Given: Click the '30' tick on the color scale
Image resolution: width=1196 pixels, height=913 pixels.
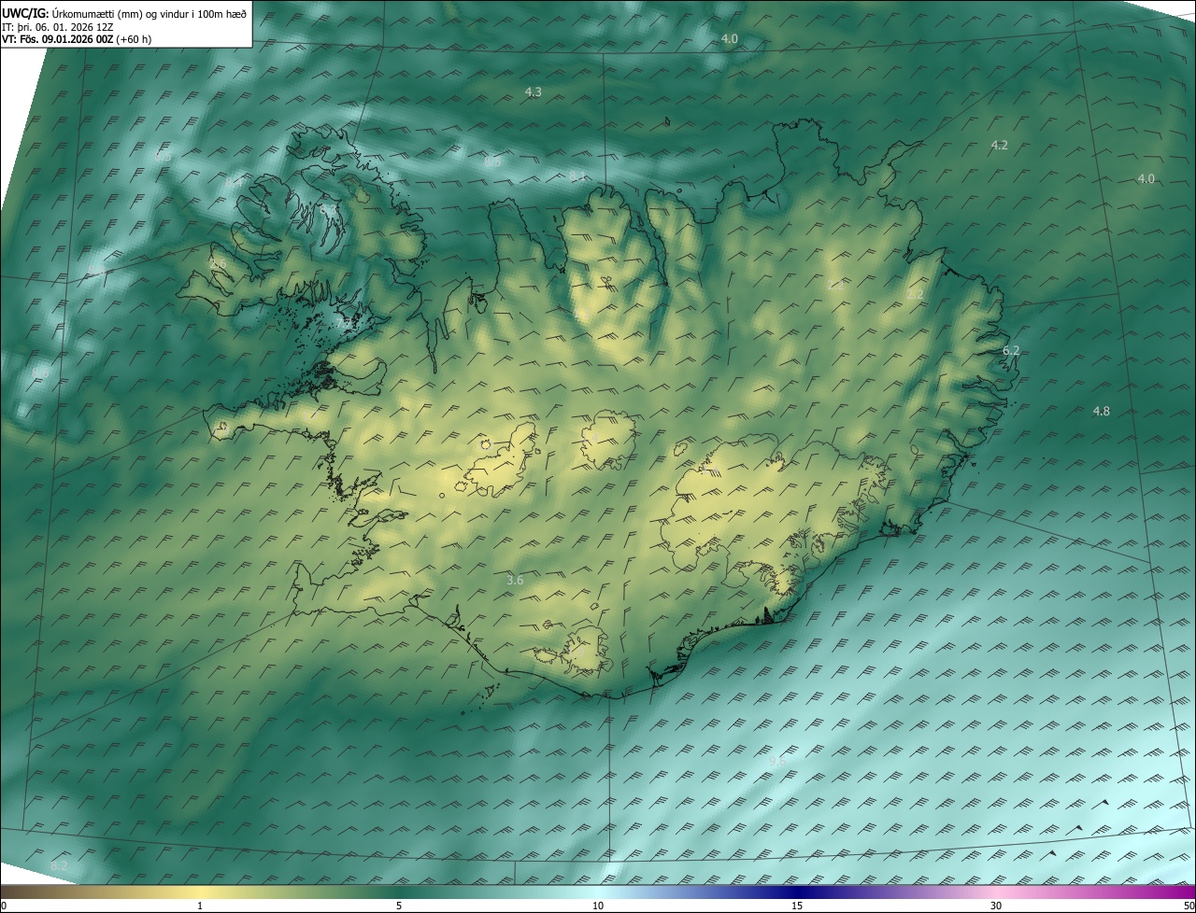Looking at the screenshot, I should pos(996,906).
